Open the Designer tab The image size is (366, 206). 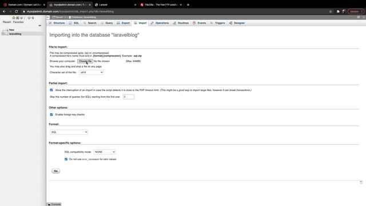click(x=237, y=23)
